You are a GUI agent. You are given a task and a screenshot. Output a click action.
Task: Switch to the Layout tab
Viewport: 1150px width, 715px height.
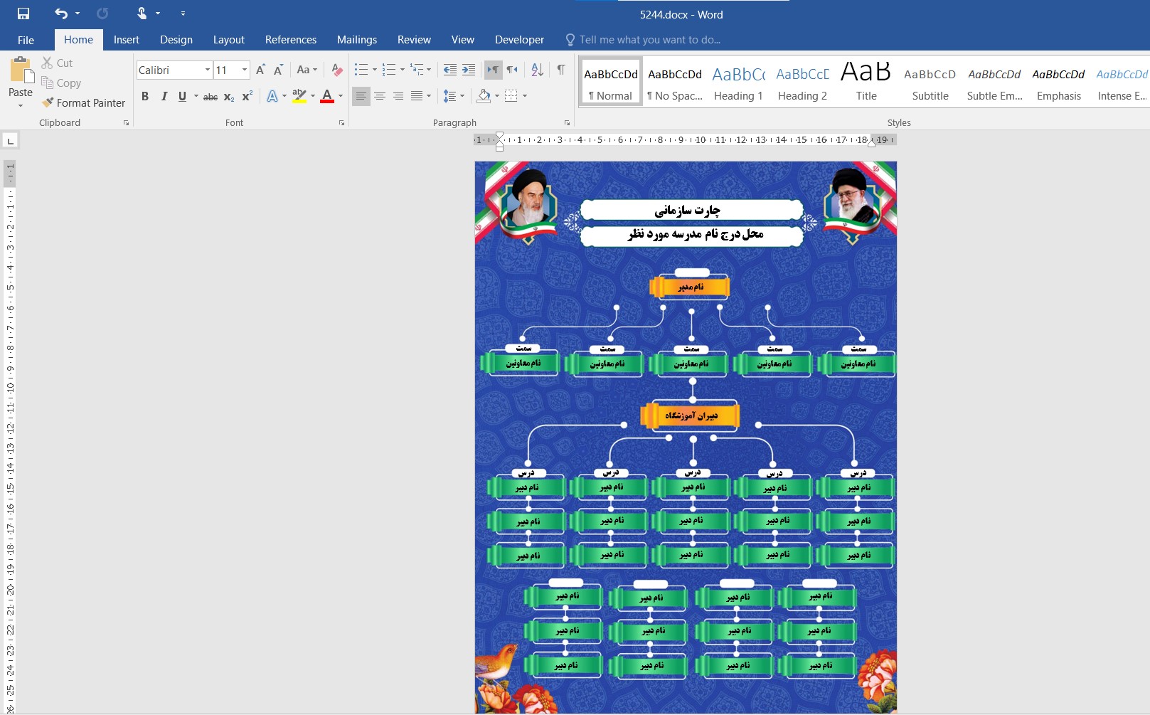click(229, 40)
